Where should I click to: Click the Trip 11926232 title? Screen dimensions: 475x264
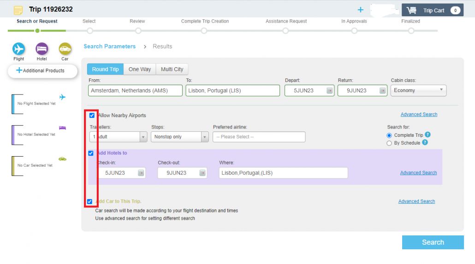(x=51, y=9)
